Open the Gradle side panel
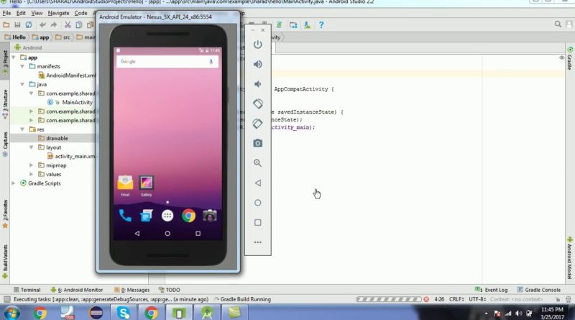Viewport: 575px width, 320px height. pyautogui.click(x=570, y=58)
